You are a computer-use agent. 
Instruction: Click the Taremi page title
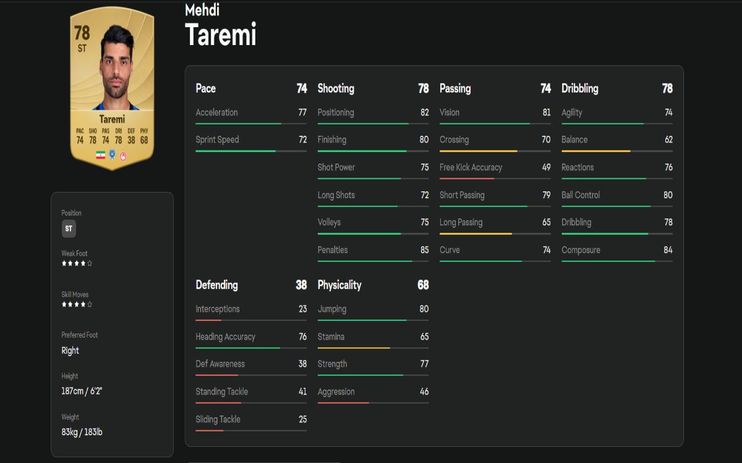tap(221, 35)
